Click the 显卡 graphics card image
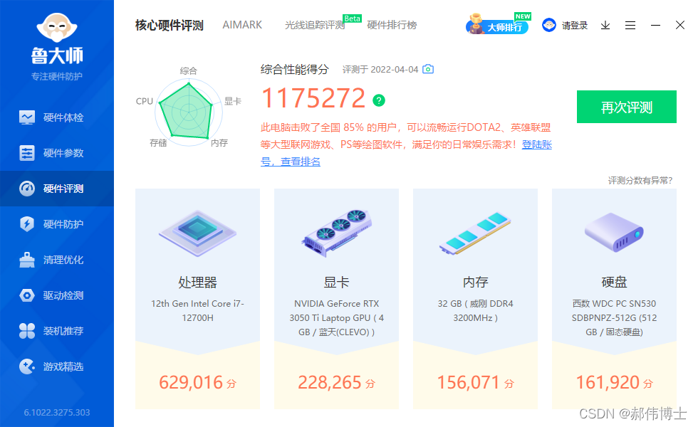Viewport: 698px width, 427px height. (x=336, y=233)
